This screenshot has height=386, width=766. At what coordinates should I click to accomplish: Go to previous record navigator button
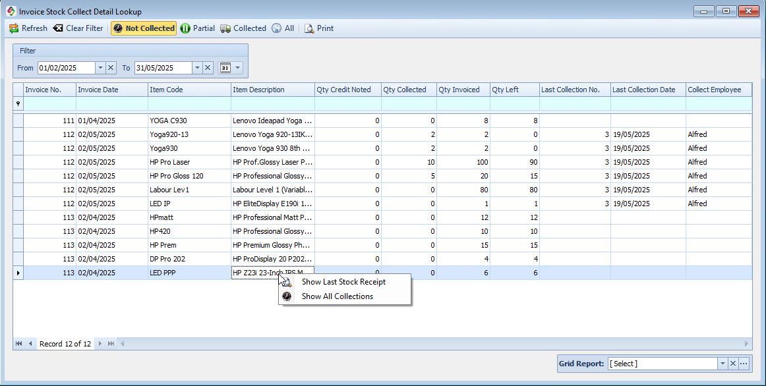tap(30, 344)
